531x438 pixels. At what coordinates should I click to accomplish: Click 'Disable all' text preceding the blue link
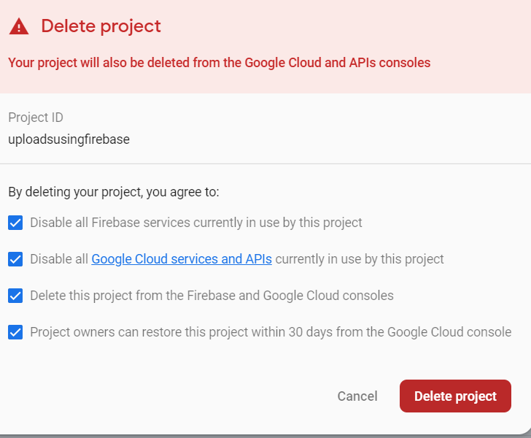tap(59, 259)
